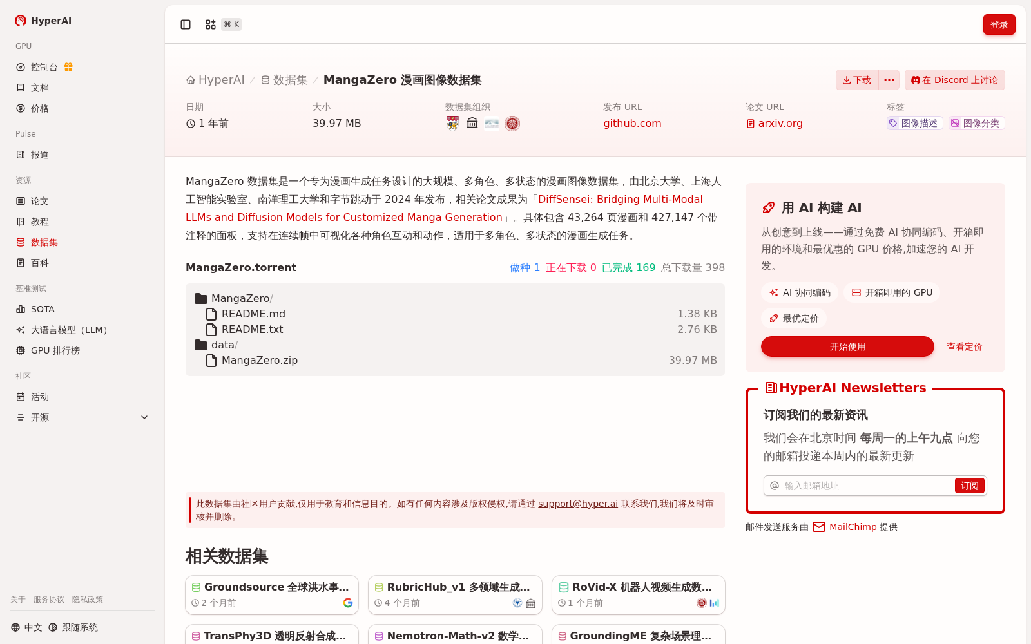Click the first dataset organization logo
This screenshot has width=1031, height=644.
tap(452, 123)
